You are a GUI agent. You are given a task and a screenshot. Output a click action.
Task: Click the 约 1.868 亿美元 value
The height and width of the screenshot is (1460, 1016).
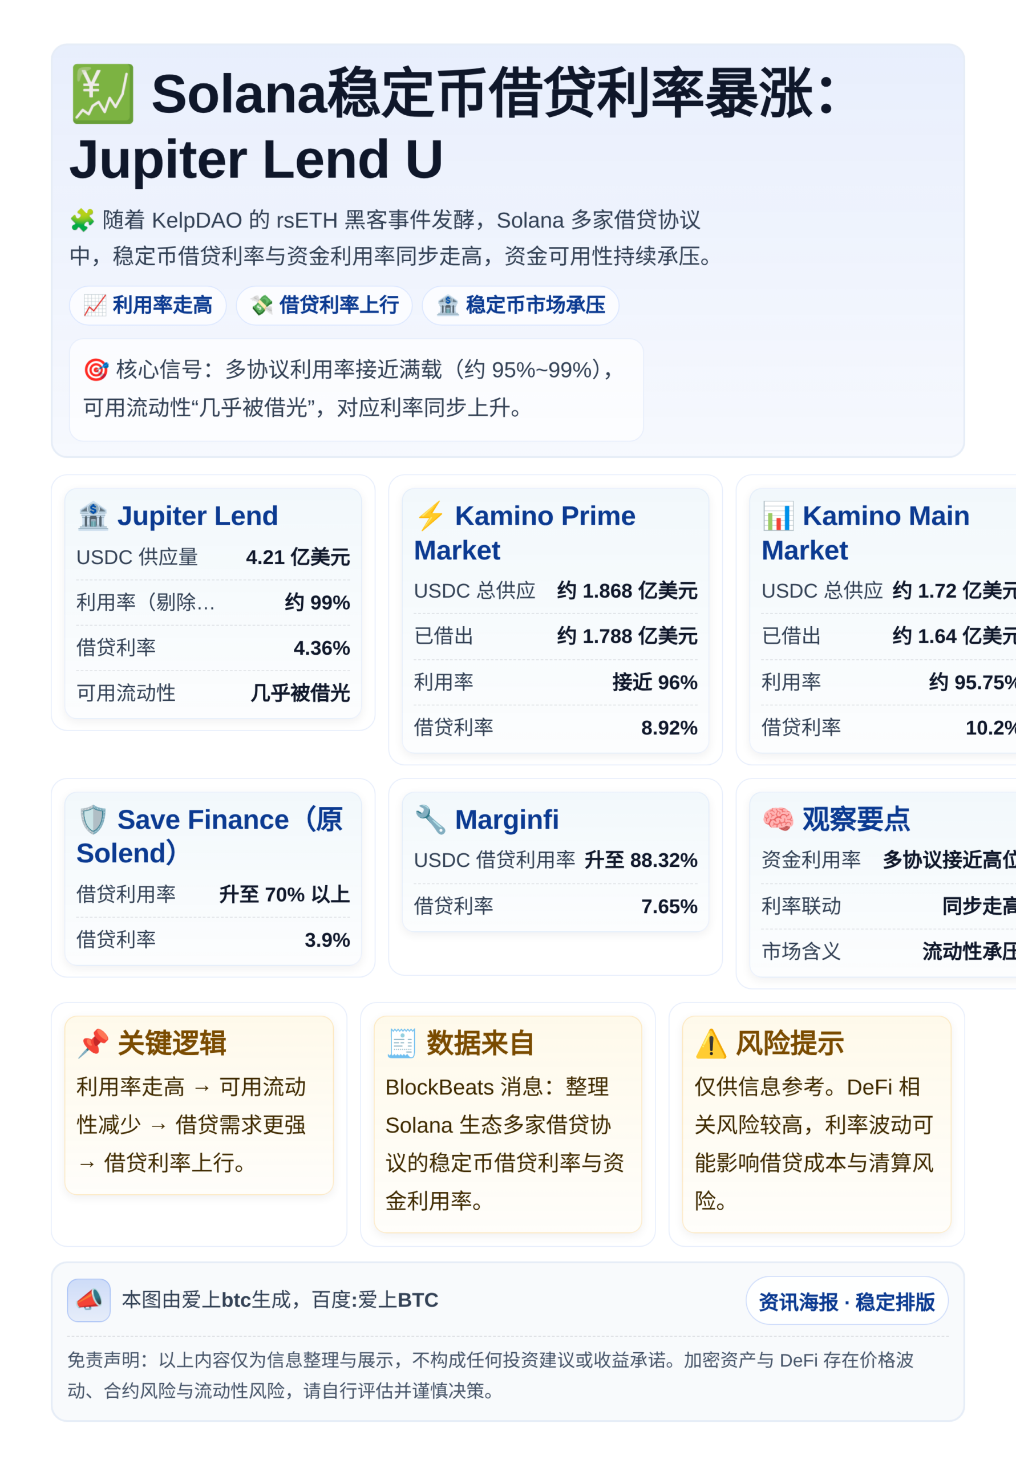pyautogui.click(x=628, y=591)
